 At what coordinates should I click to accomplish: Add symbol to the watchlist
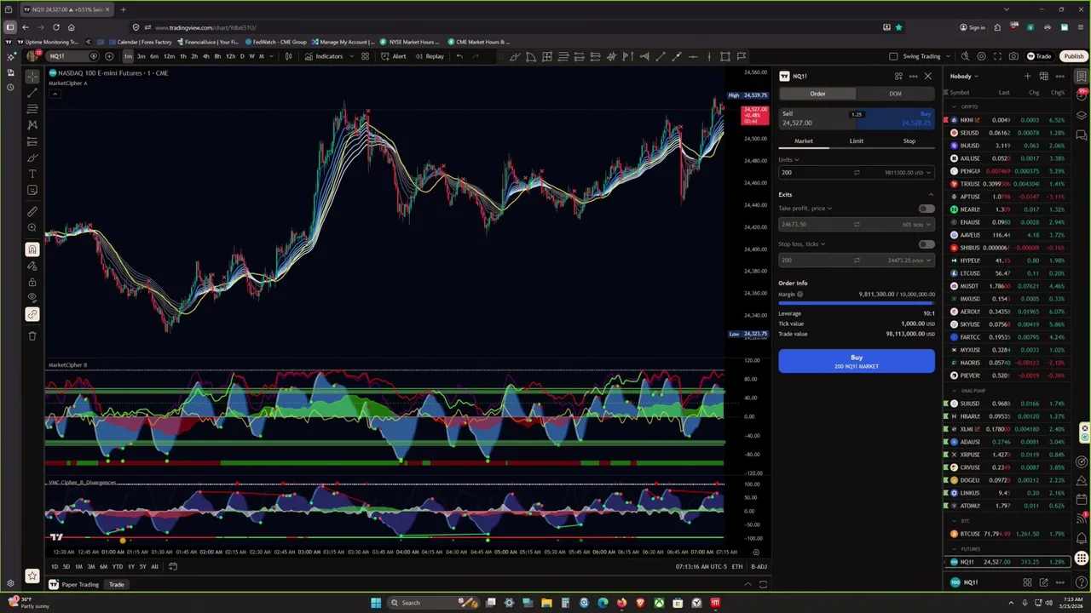point(1028,76)
